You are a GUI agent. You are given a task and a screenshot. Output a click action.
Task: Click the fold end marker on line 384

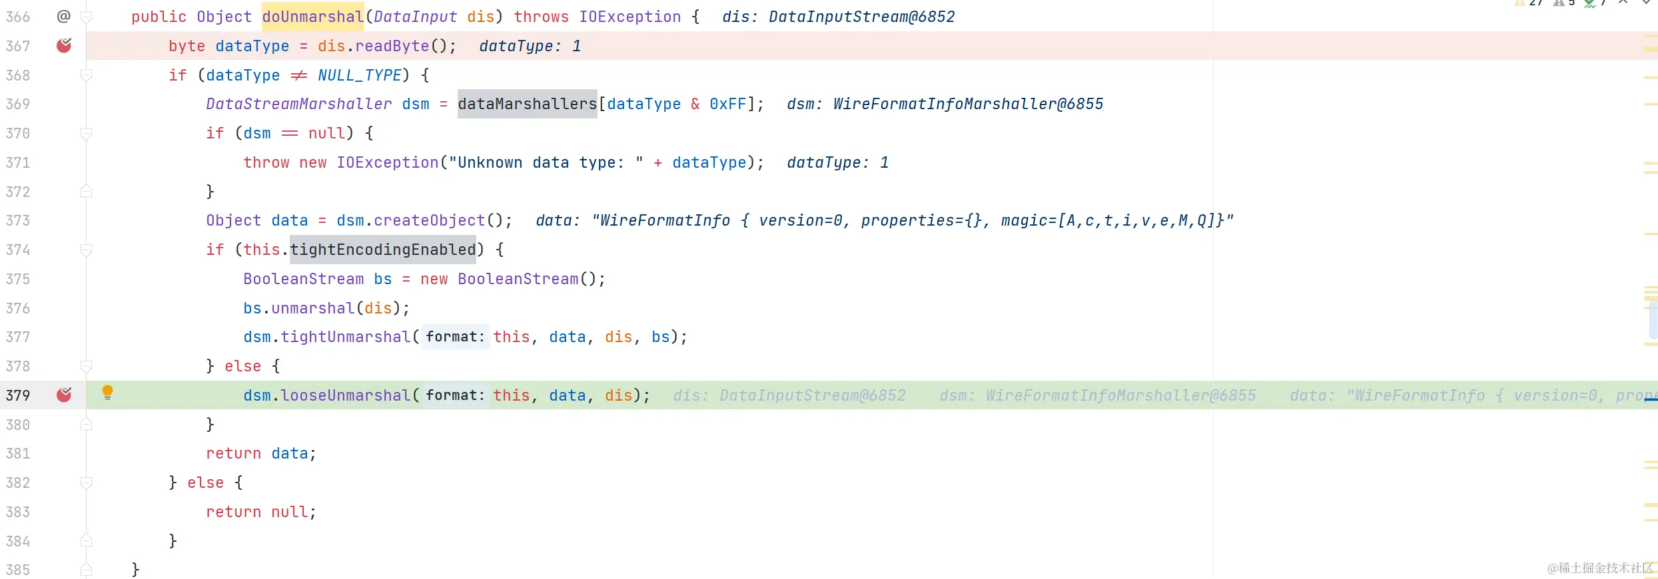pos(86,541)
